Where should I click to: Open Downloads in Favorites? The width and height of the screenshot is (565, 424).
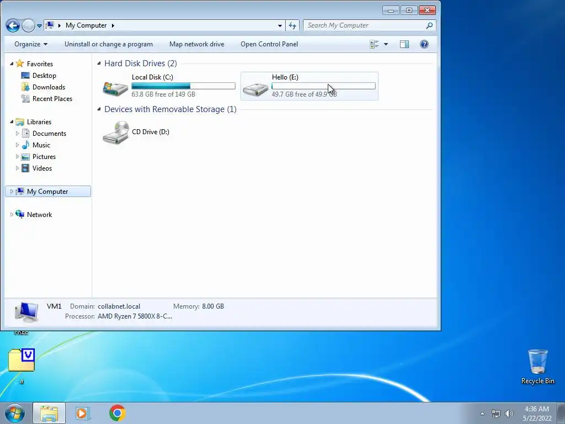tap(49, 87)
